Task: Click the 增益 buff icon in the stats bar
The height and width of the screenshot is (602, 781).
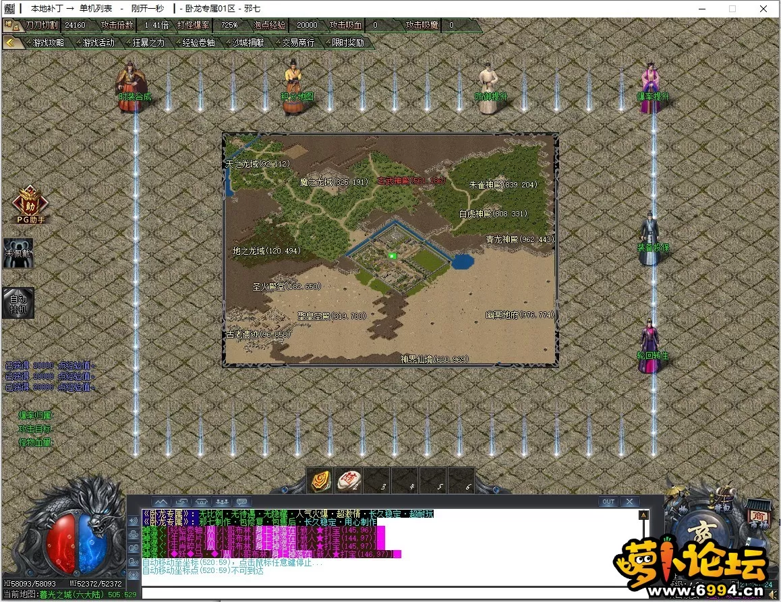Action: click(12, 25)
